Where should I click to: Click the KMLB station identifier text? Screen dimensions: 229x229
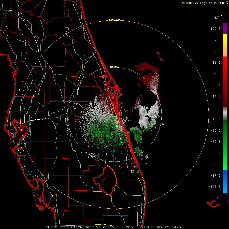tap(144, 227)
